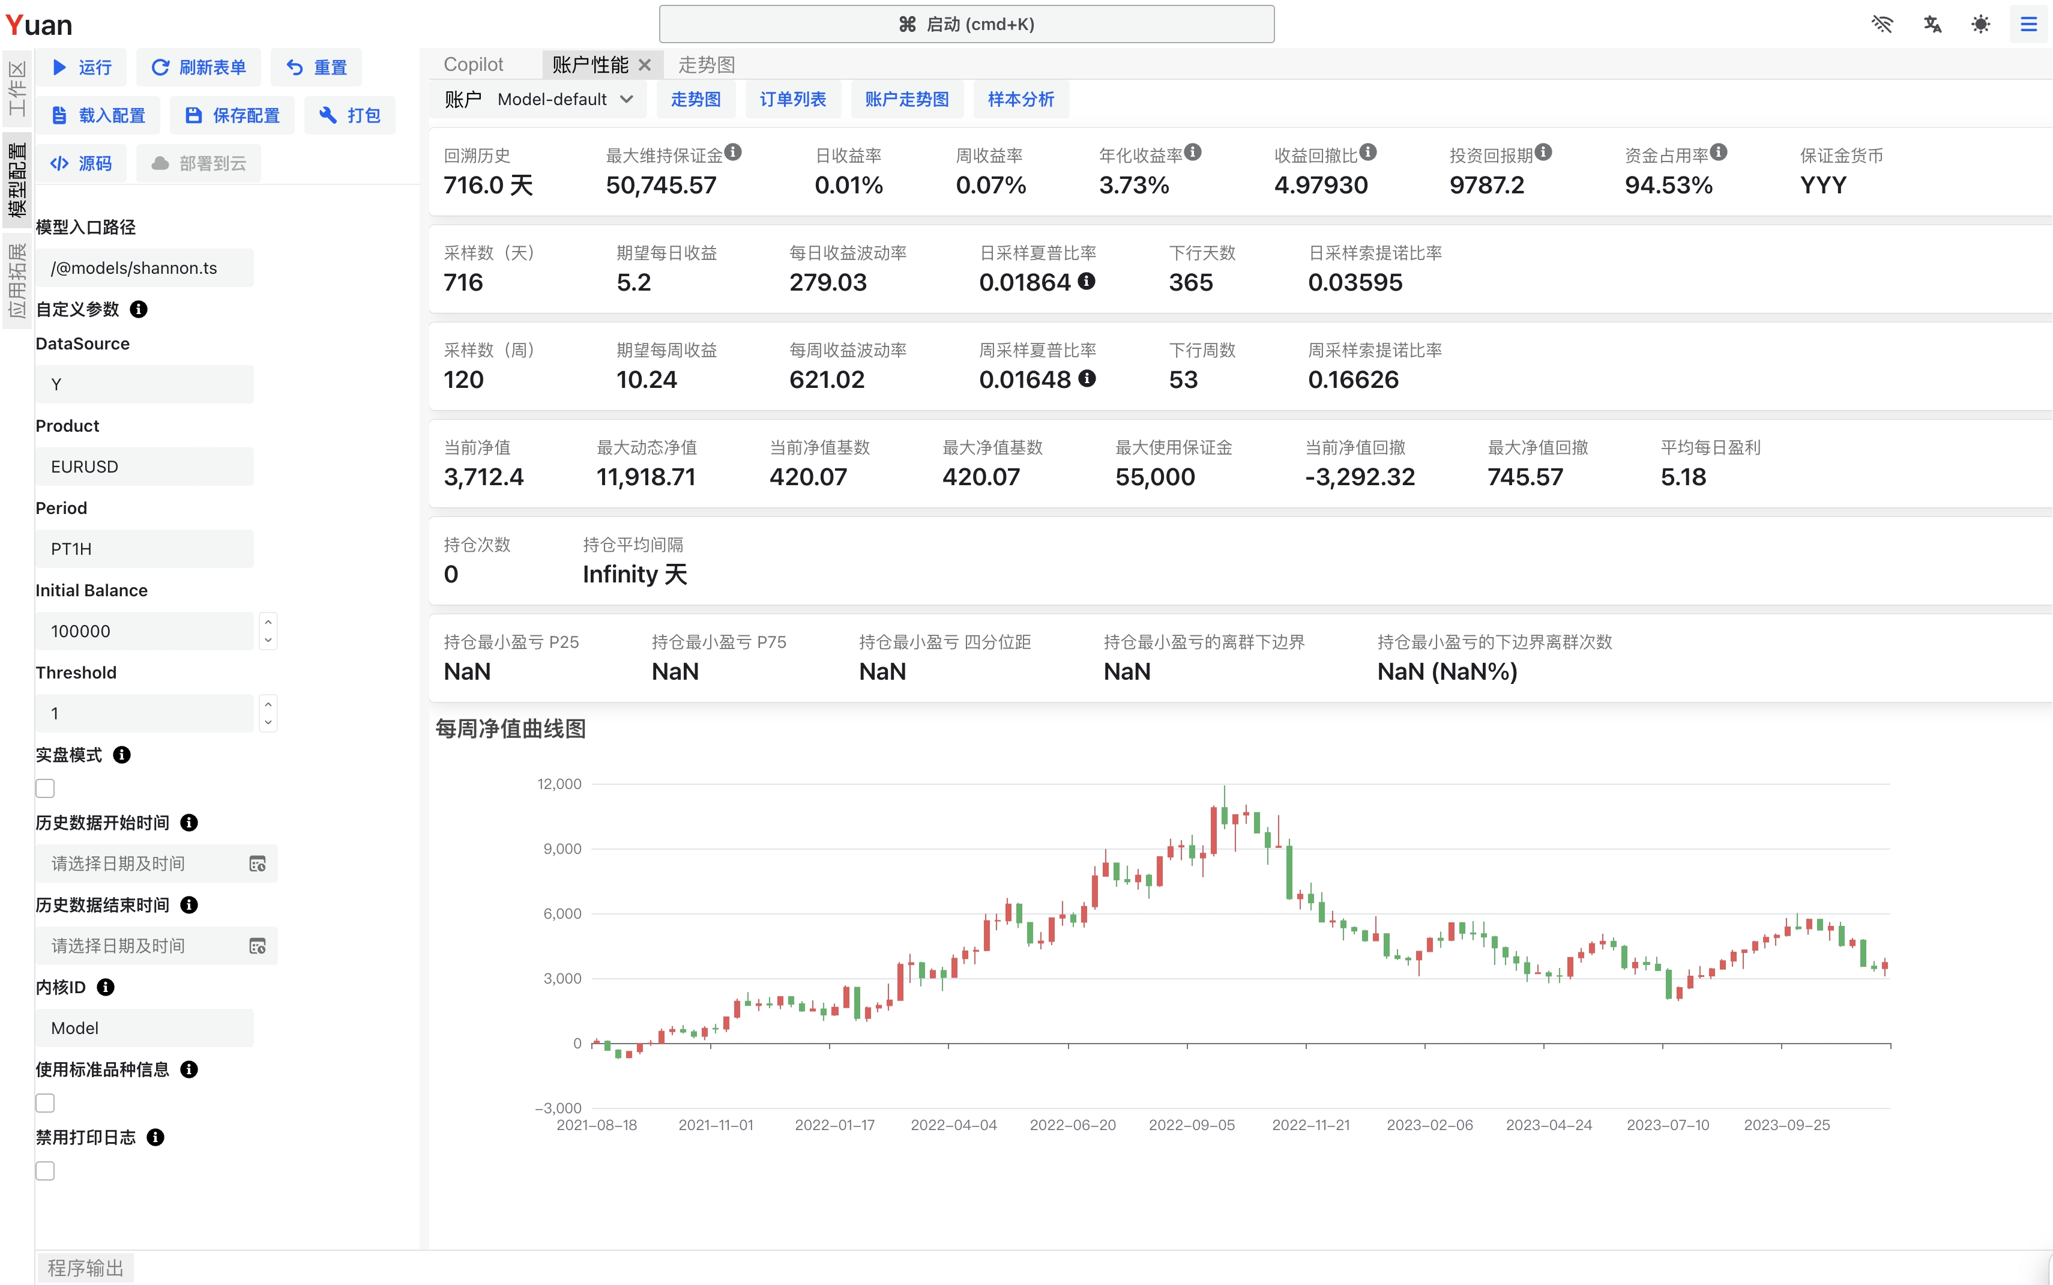Open calendar icon for start time field
The width and height of the screenshot is (2053, 1285).
(x=258, y=863)
